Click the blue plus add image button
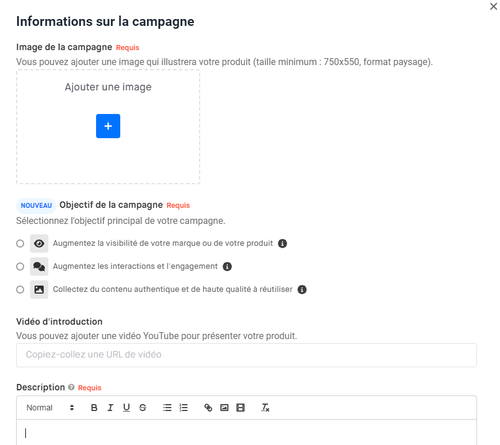This screenshot has width=500, height=445. pos(108,126)
